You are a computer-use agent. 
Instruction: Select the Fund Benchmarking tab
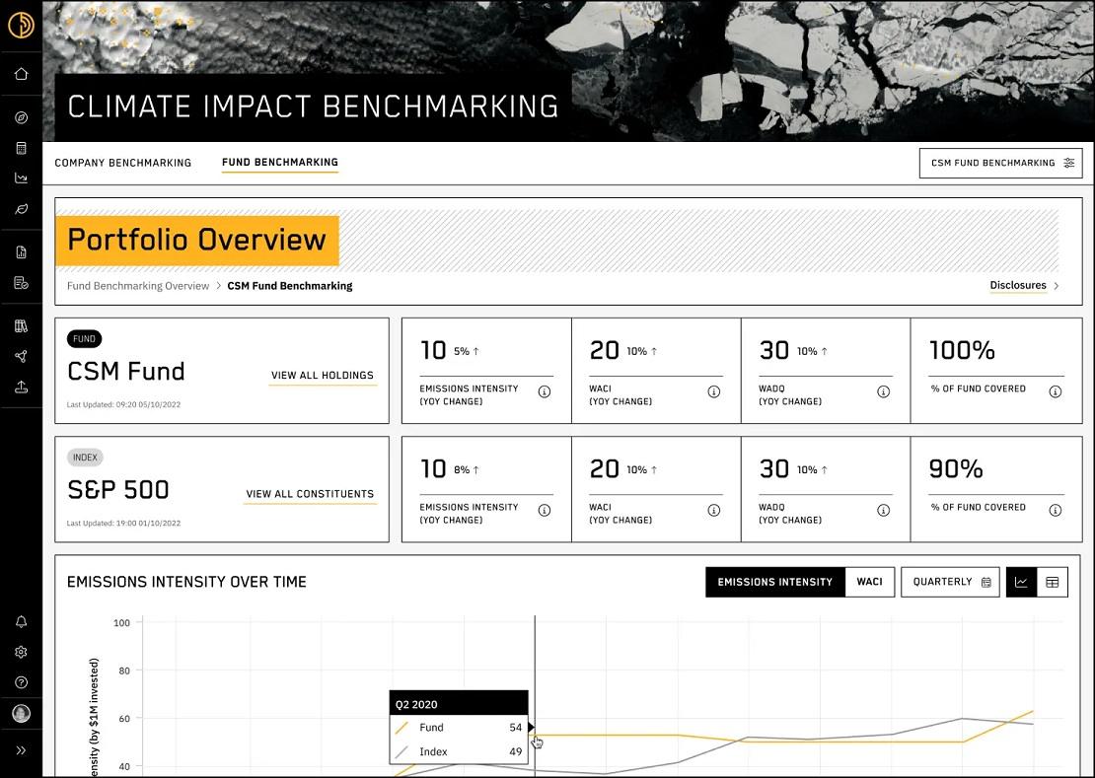[x=279, y=163]
